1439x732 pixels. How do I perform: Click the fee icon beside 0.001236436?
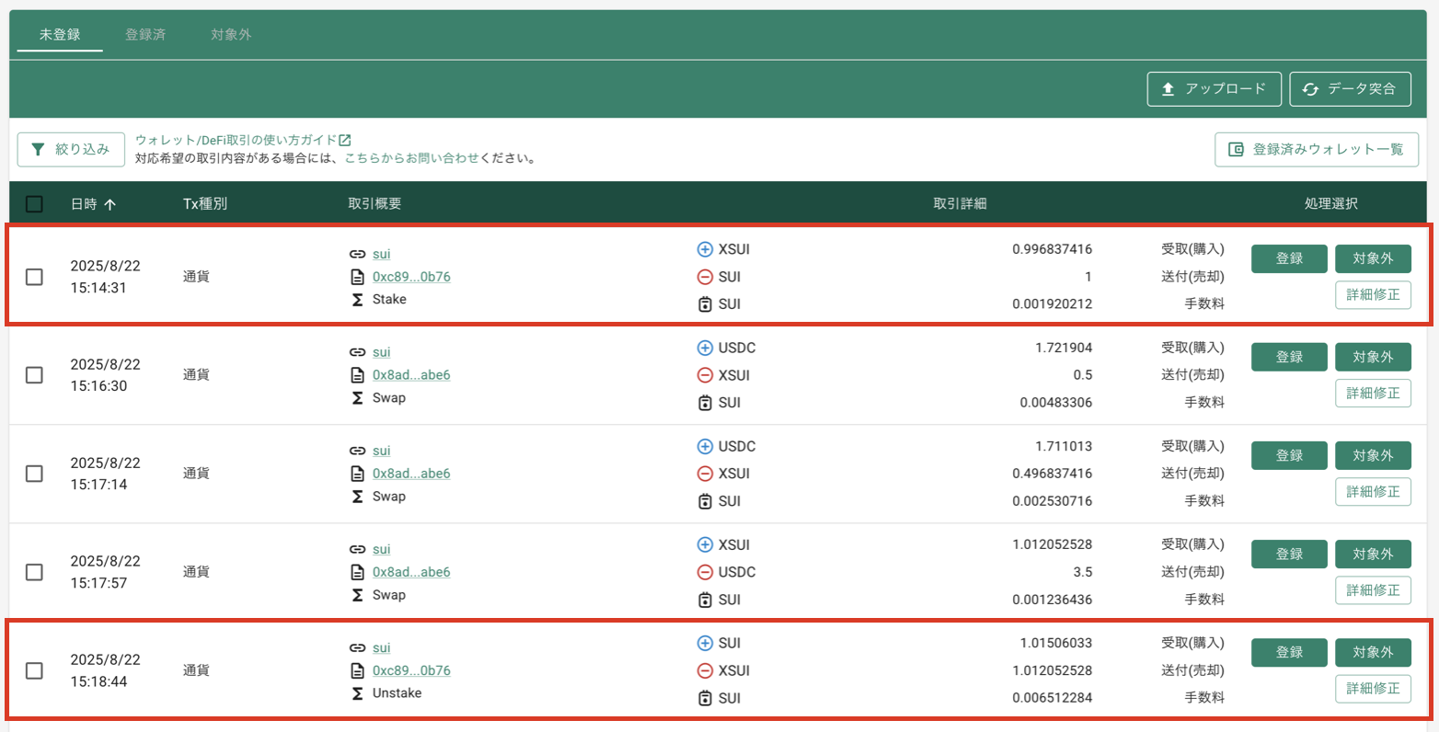(705, 600)
